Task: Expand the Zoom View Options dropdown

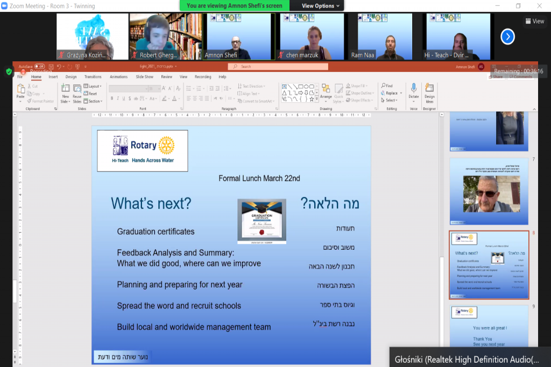Action: [321, 6]
